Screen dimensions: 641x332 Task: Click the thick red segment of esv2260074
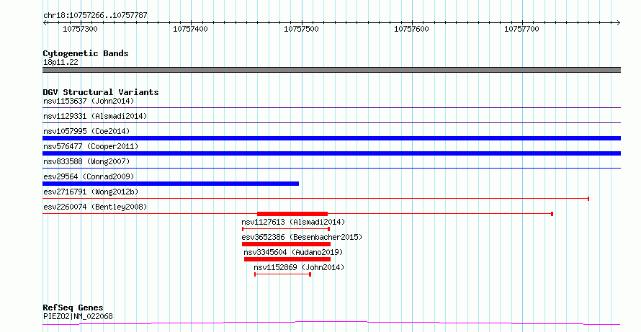(x=292, y=214)
